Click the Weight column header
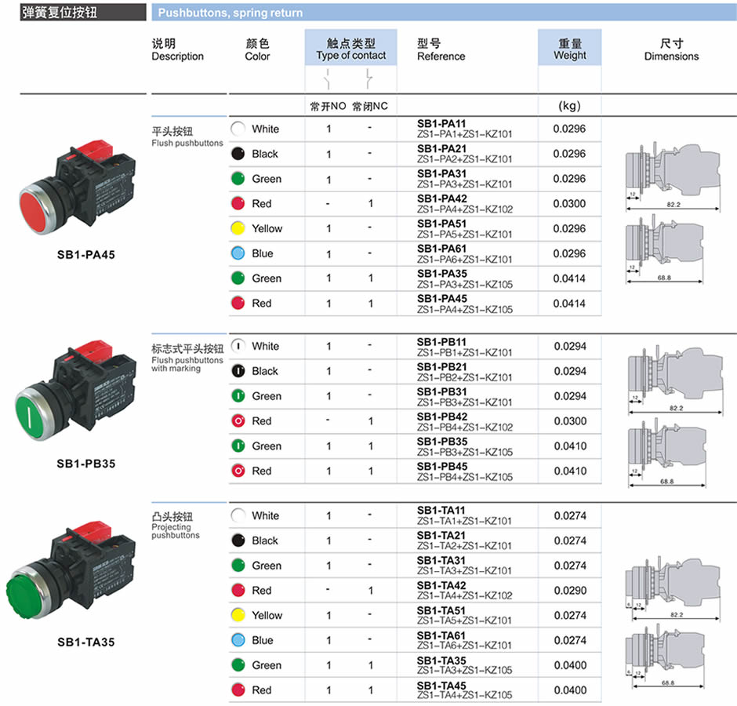 tap(569, 49)
